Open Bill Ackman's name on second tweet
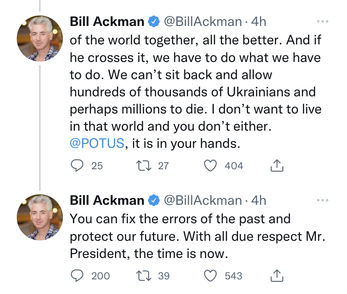The image size is (347, 294). coord(107,201)
